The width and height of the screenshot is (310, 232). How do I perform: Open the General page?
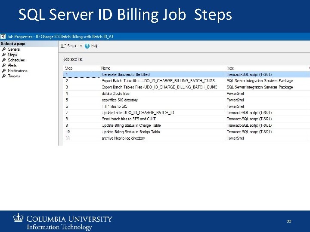[x=14, y=49]
